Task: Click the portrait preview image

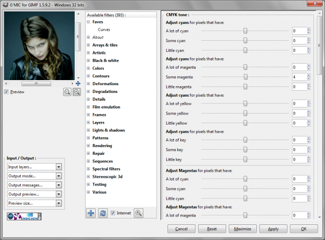Action: pyautogui.click(x=39, y=46)
